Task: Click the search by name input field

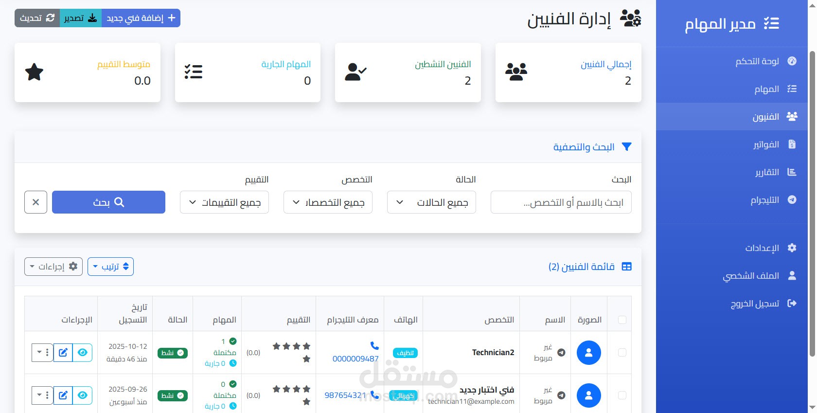Action: (561, 202)
